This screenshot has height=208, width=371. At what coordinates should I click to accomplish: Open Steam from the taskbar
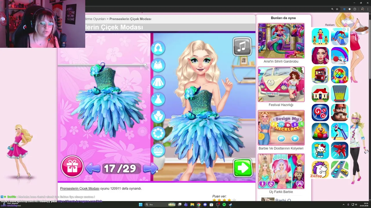coord(230,205)
